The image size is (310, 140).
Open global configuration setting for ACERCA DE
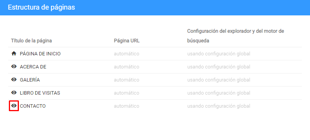pyautogui.click(x=219, y=67)
